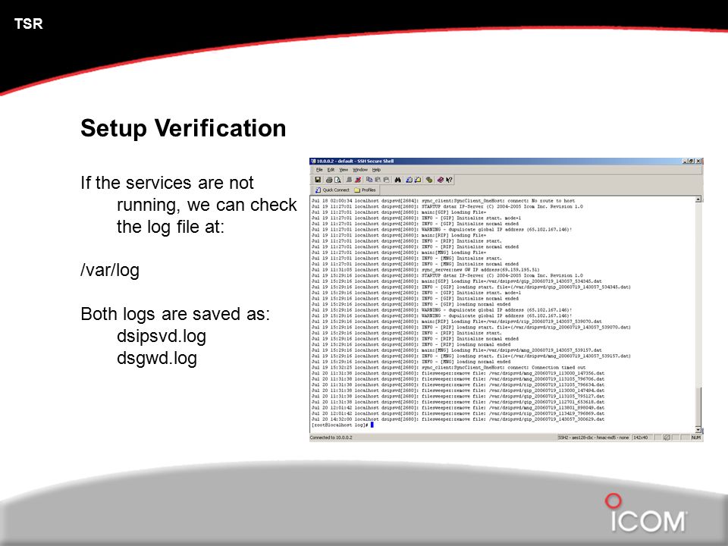Close the SSH Secure Shell window
The height and width of the screenshot is (546, 728).
coord(698,161)
